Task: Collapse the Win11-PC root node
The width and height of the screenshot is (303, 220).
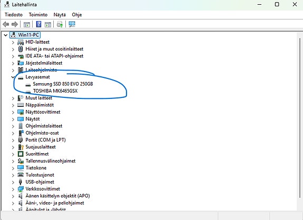Action: 6,35
